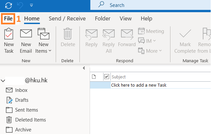Collapse the @hku.hk account tree

3,81
